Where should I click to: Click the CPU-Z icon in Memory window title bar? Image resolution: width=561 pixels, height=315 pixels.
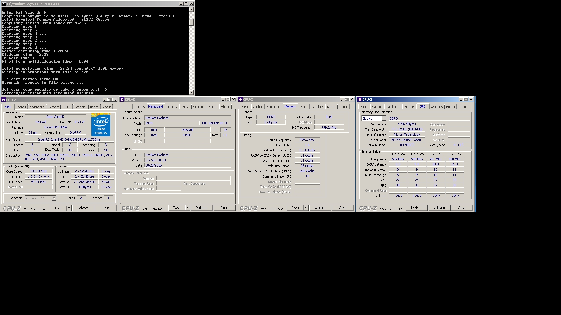[240, 99]
